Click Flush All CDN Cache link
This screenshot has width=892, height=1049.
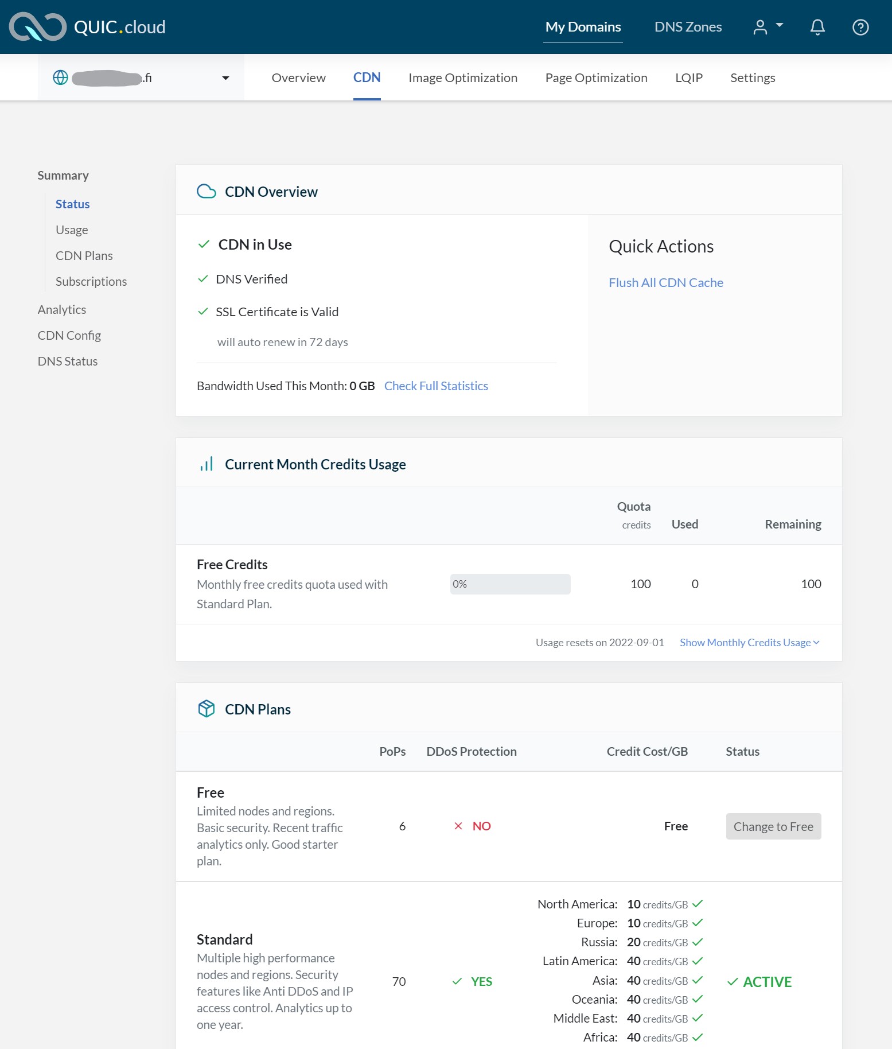[665, 283]
